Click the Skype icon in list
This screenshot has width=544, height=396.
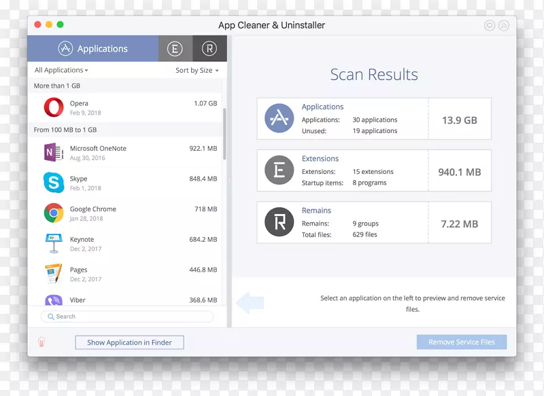point(54,183)
